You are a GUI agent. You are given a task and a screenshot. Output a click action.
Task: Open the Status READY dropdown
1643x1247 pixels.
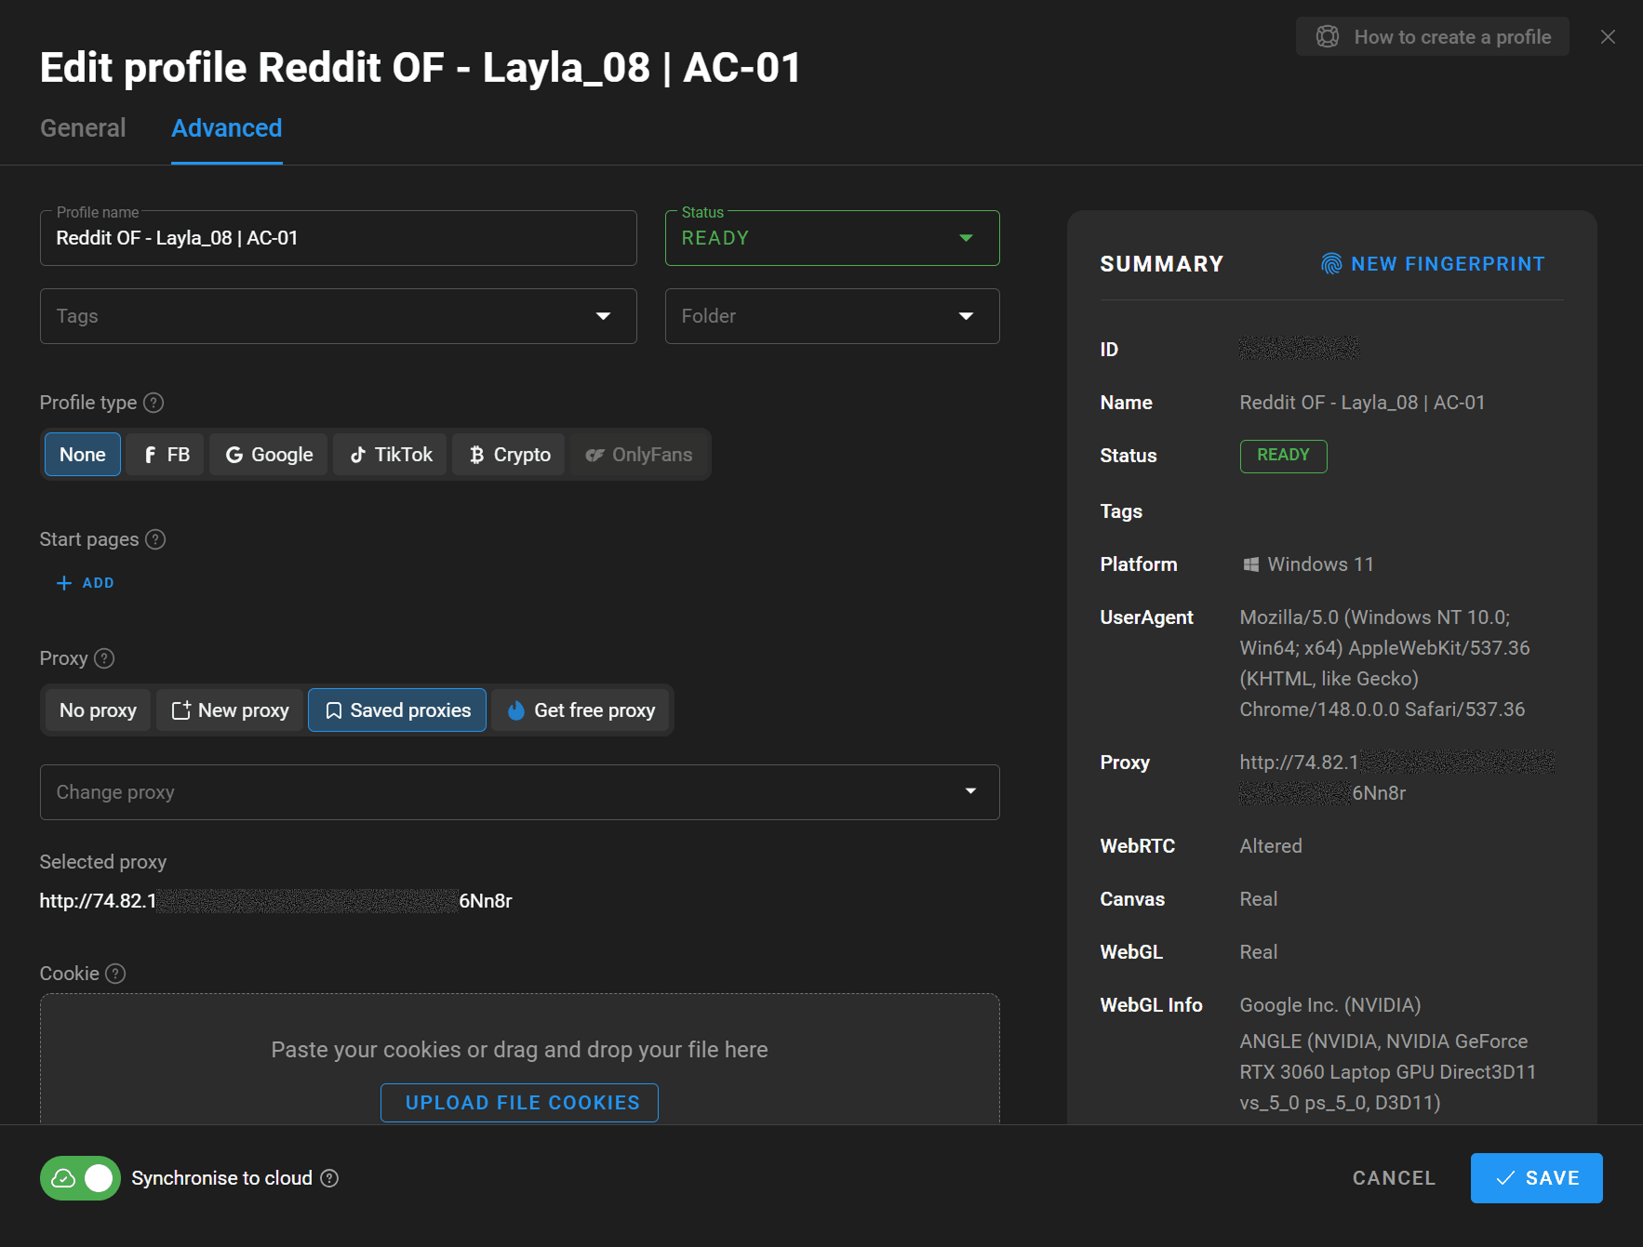coord(832,238)
